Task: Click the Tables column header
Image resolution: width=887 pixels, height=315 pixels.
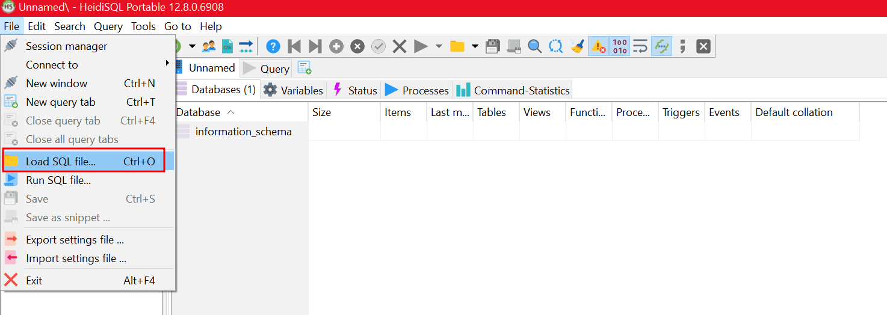Action: click(496, 112)
